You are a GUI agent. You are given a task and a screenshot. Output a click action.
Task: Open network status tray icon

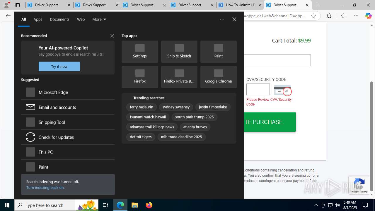330,205
